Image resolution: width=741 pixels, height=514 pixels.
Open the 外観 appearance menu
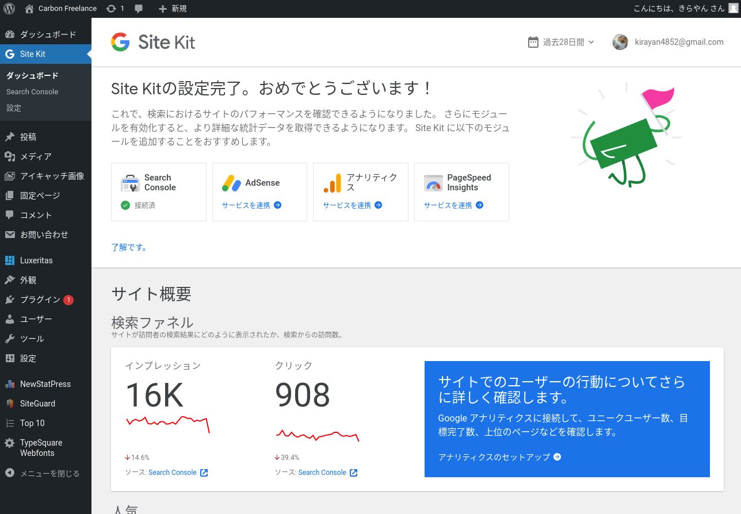pyautogui.click(x=46, y=280)
